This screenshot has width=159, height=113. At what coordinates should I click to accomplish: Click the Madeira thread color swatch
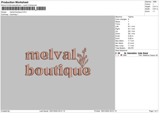[x=121, y=55]
